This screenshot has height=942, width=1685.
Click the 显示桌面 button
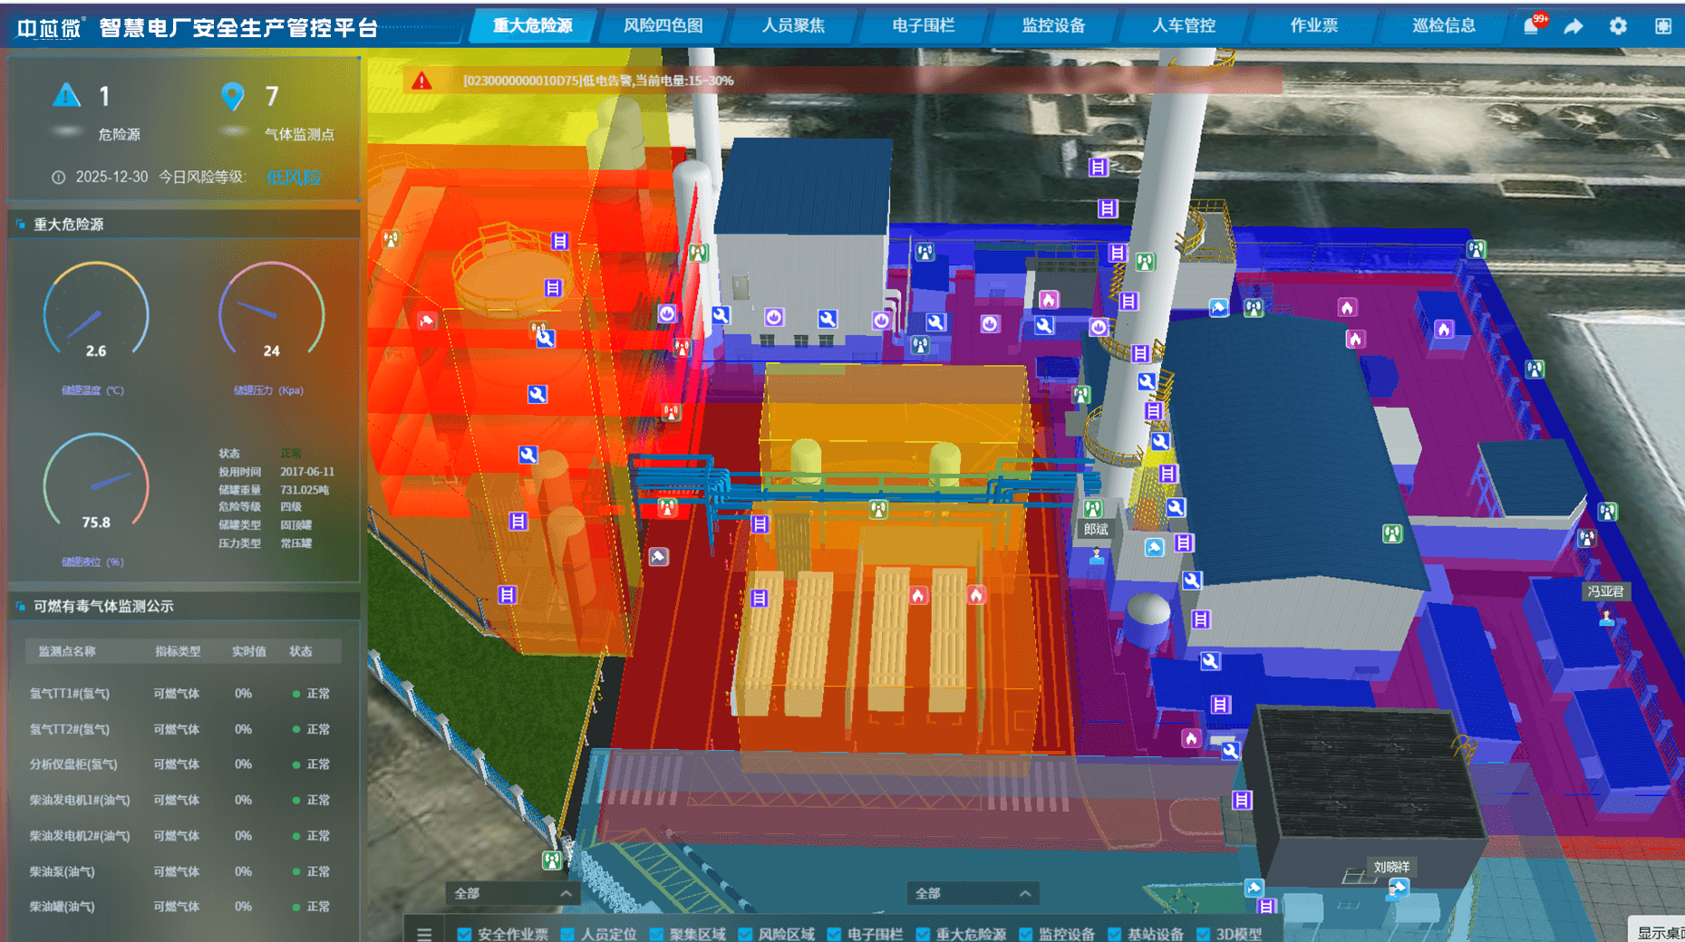tap(1659, 932)
